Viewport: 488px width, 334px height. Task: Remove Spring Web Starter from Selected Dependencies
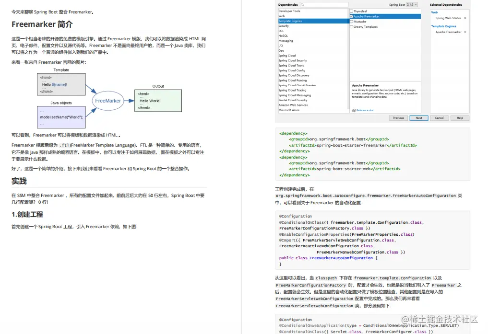pyautogui.click(x=465, y=18)
